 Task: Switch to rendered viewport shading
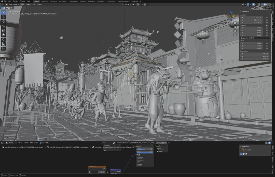(x=269, y=5)
